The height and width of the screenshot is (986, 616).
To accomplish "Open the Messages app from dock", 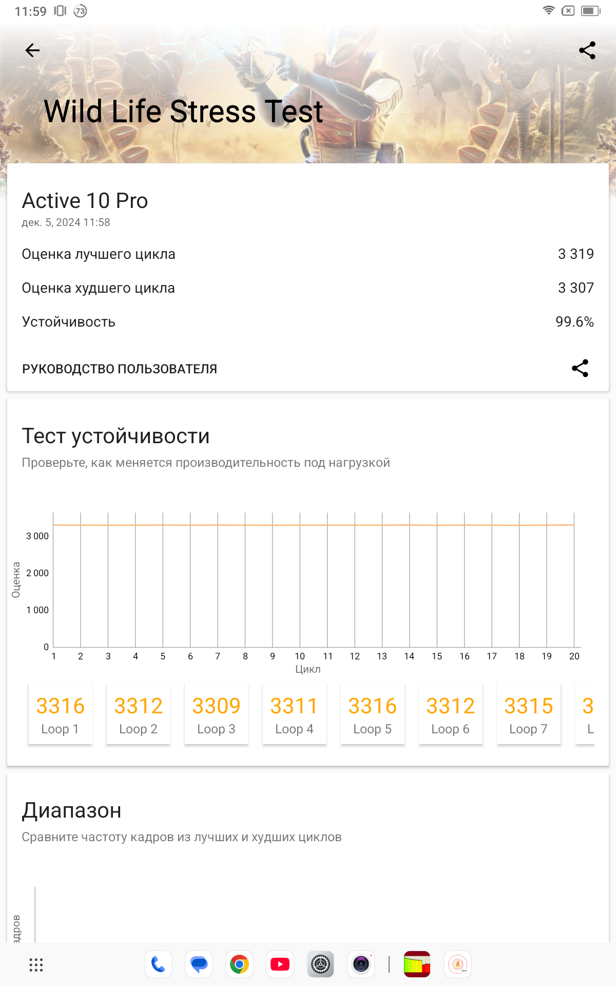I will click(x=199, y=964).
